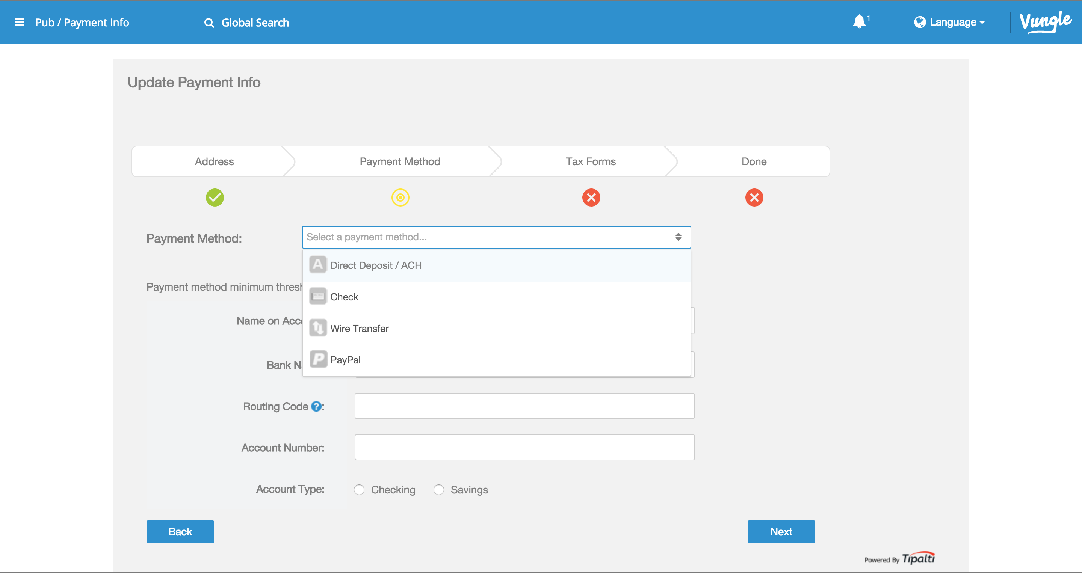Select the Savings account type

point(438,490)
